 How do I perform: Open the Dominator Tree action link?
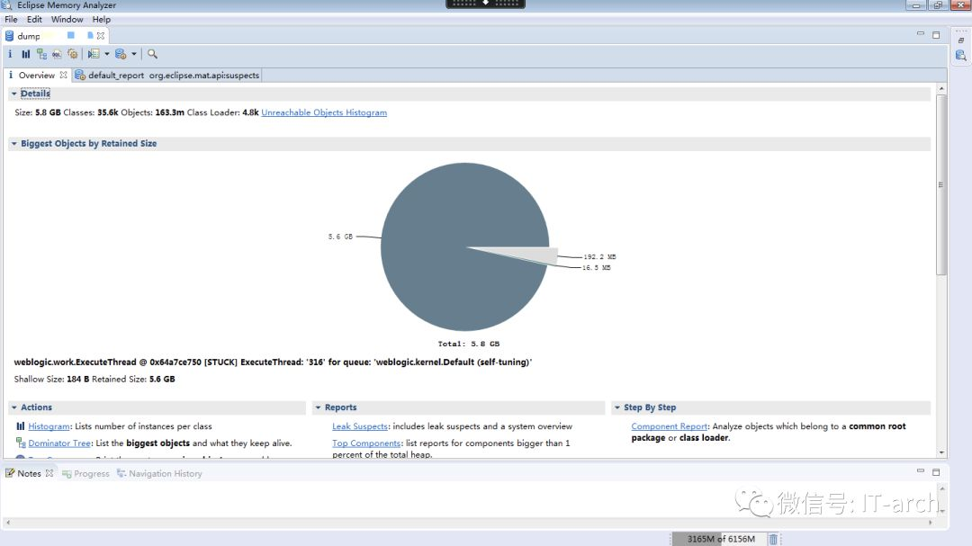pyautogui.click(x=58, y=443)
